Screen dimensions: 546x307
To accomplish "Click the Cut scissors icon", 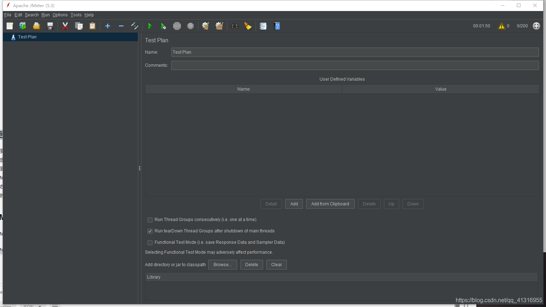I will pos(65,26).
